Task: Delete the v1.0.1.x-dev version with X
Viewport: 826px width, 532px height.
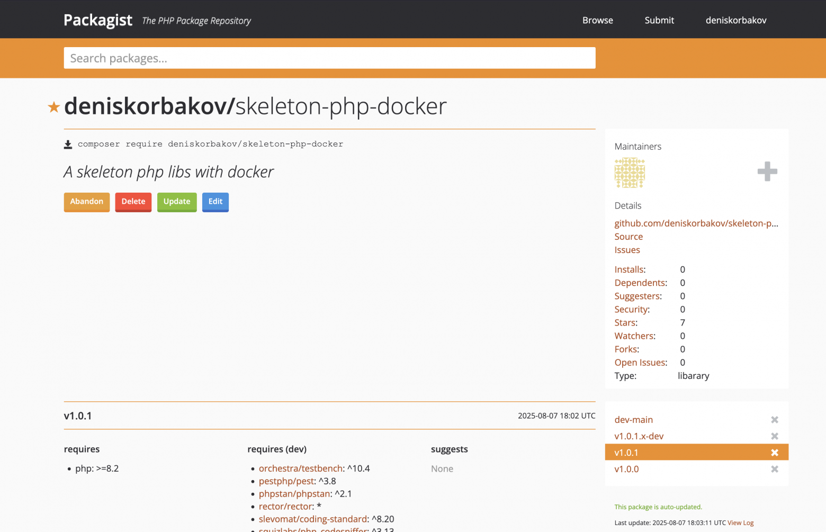Action: point(775,436)
